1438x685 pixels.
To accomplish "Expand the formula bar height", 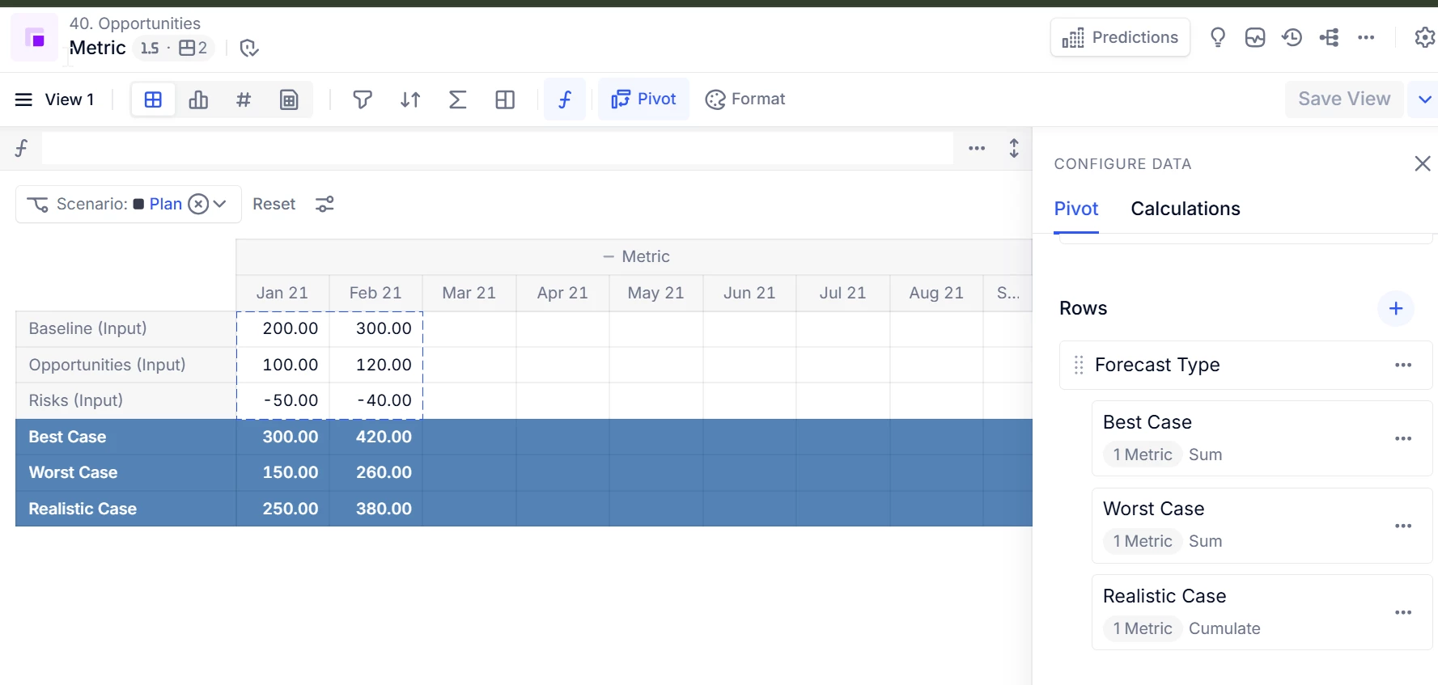I will coord(1014,148).
